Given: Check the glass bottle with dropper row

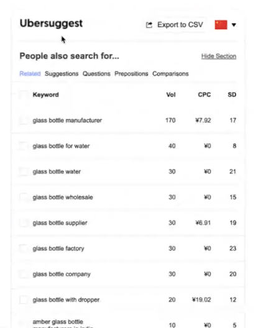Looking at the screenshot, I should tap(24, 300).
